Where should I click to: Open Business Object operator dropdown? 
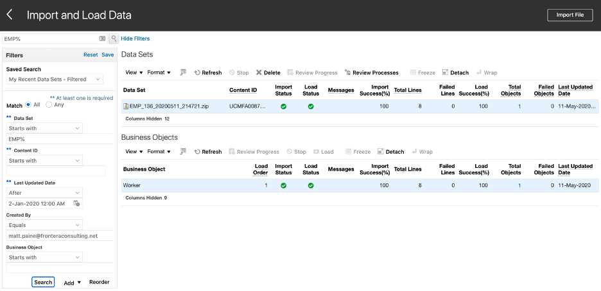(x=44, y=258)
